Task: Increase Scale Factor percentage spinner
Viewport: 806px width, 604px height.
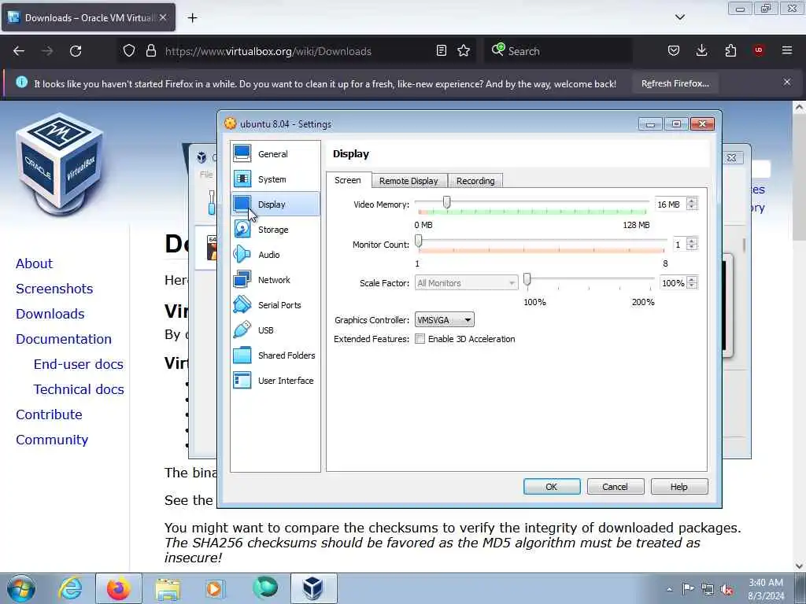Action: tap(692, 279)
